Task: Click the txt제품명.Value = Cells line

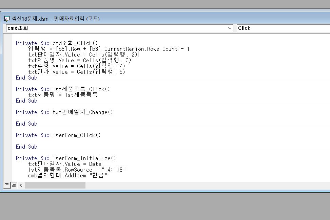Action: pos(80,61)
